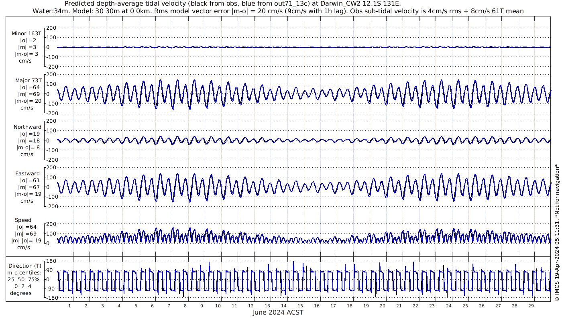
Task: Click '|o| =61' value under Eastward
Action: (30, 181)
